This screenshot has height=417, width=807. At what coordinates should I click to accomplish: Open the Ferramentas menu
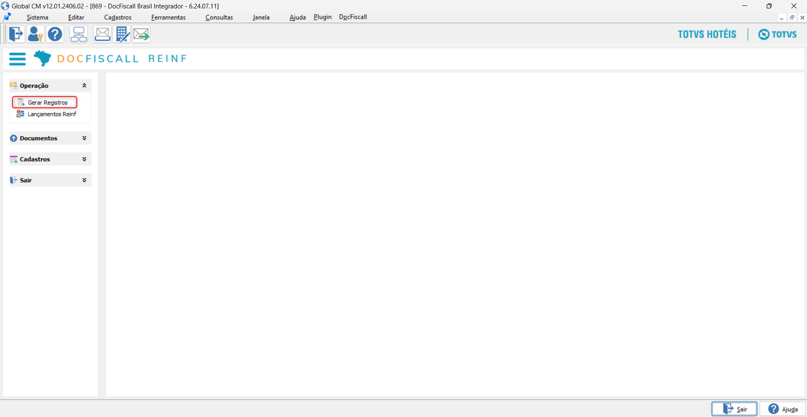coord(168,17)
